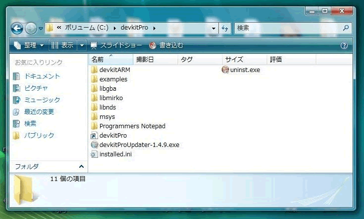Open the 表示 views dropdown arrow
The height and width of the screenshot is (219, 364).
[x=82, y=45]
